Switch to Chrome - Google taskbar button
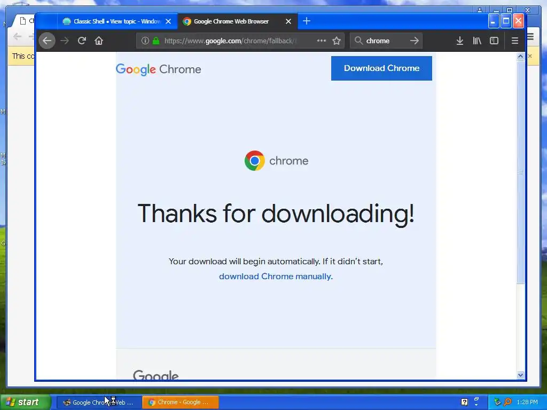Screen dimensions: 547x410 (x=181, y=403)
